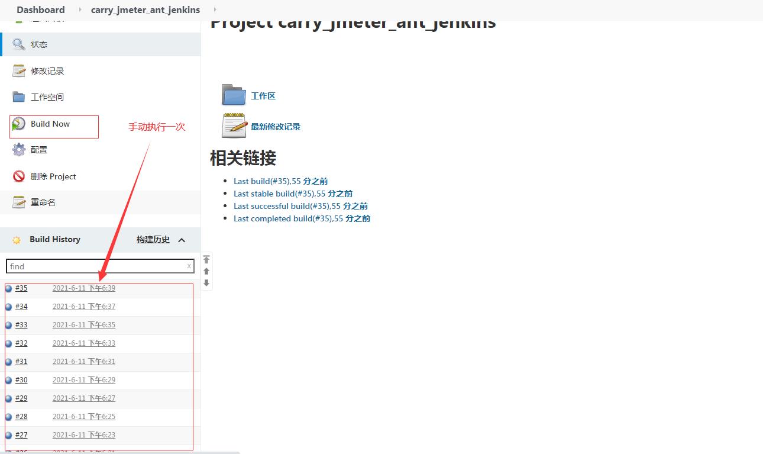
Task: Open carry_jmeter_ant_jenkins breadcrumb link
Action: (x=146, y=9)
